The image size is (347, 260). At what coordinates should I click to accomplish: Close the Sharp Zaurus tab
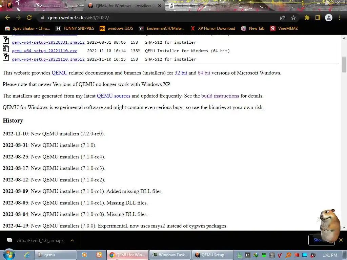79,6
